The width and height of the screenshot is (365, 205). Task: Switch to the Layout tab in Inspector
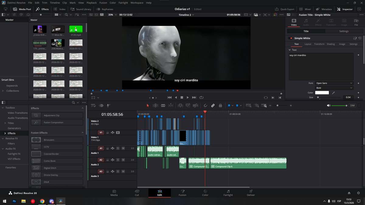pyautogui.click(x=308, y=44)
